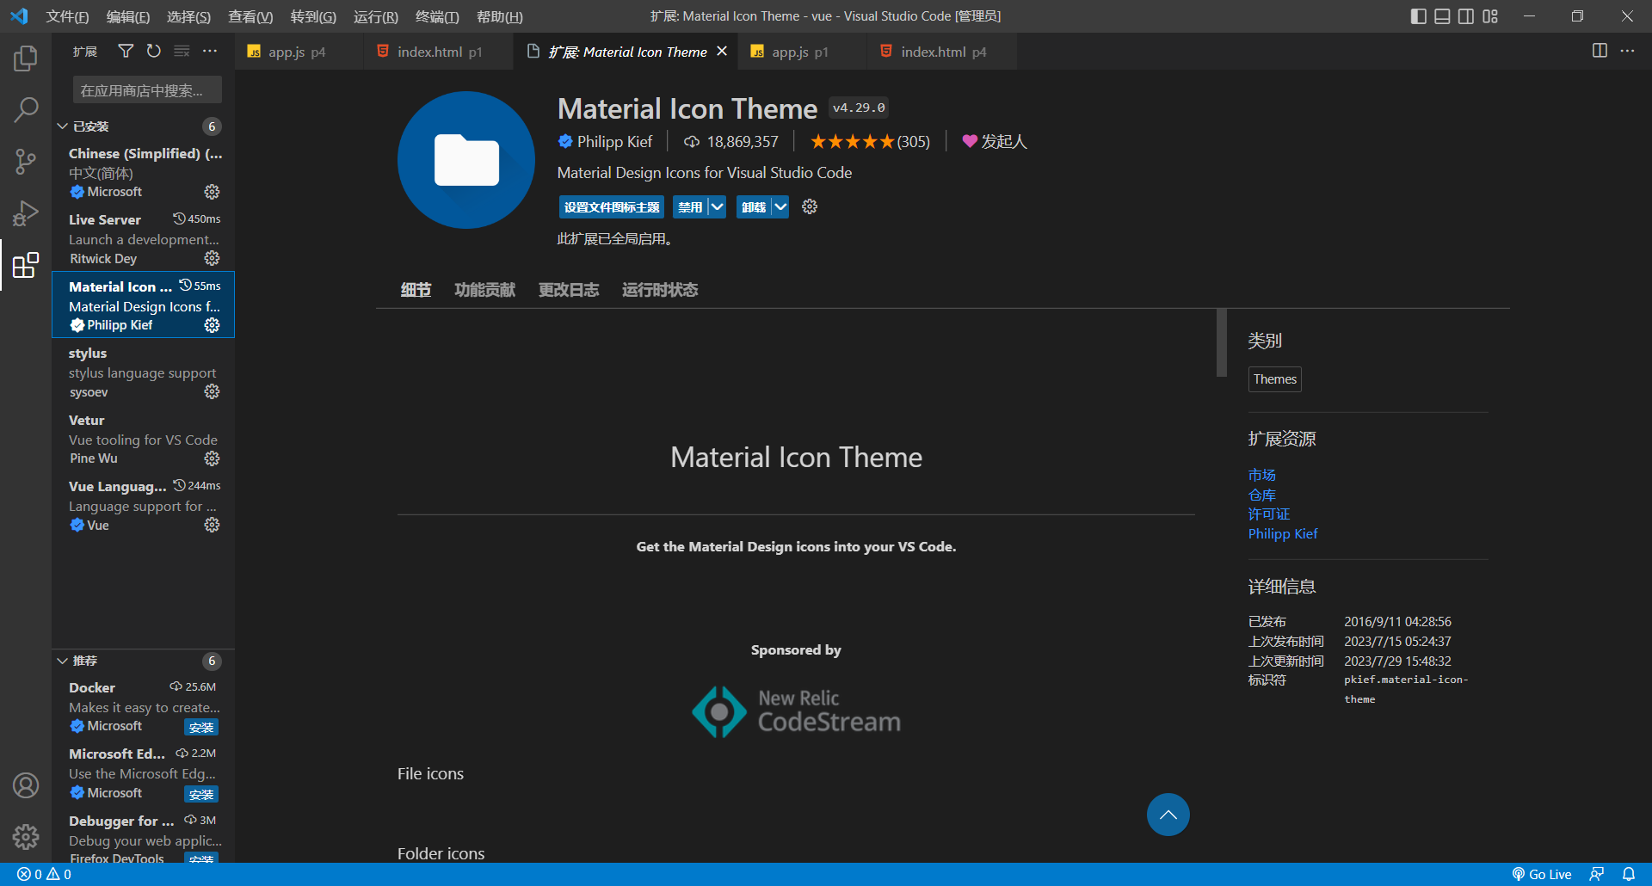Customize layout icon in title bar
The image size is (1652, 886).
click(1490, 16)
